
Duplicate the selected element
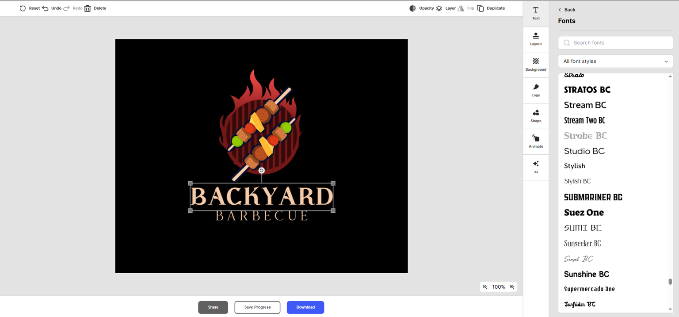(x=491, y=8)
